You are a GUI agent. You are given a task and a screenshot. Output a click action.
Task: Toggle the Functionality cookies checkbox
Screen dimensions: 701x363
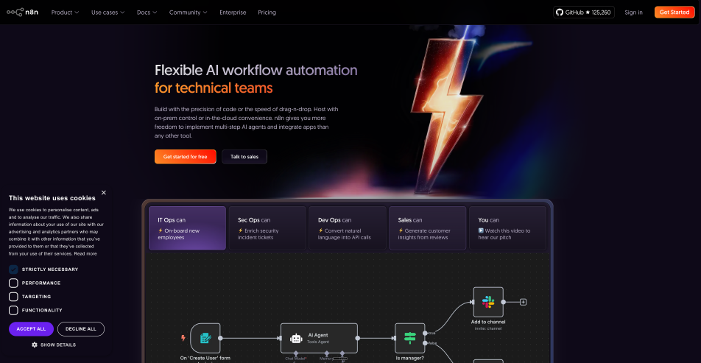pyautogui.click(x=13, y=310)
